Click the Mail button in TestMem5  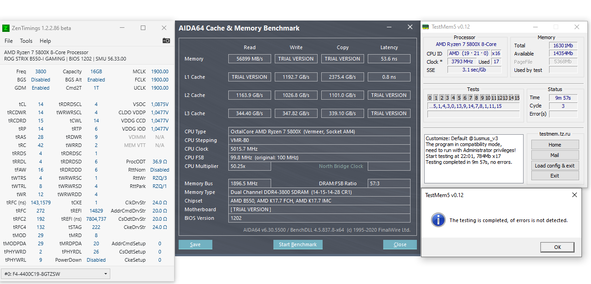[555, 155]
